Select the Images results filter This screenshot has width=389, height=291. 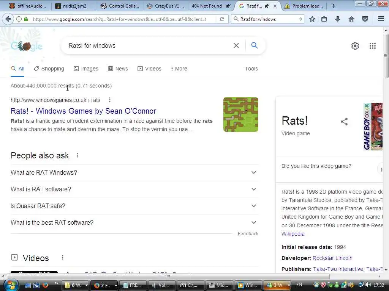click(x=86, y=69)
